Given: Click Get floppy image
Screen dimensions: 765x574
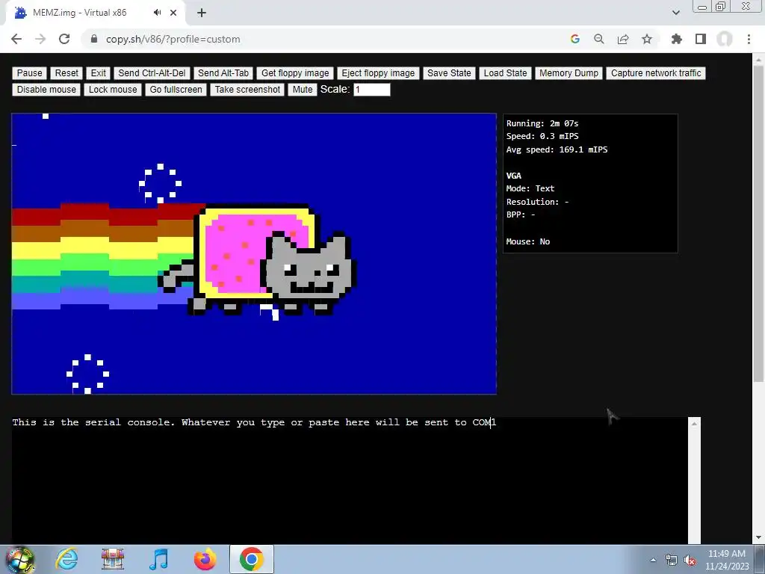Looking at the screenshot, I should point(295,73).
